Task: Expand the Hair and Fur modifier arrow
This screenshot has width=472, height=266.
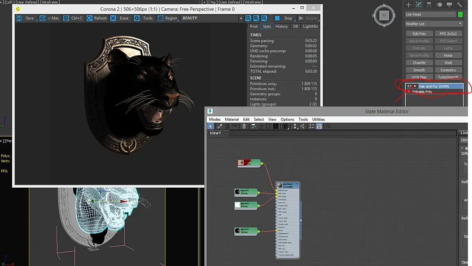Action: click(415, 86)
